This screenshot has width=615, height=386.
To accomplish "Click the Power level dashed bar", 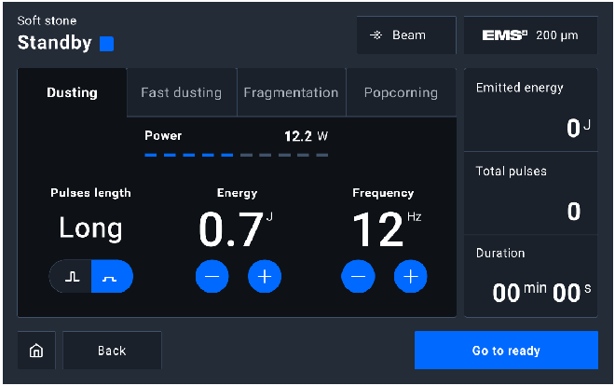I will point(236,155).
